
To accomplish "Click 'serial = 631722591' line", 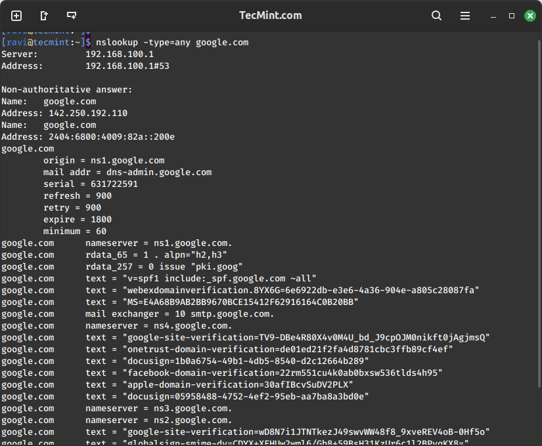I will point(91,184).
